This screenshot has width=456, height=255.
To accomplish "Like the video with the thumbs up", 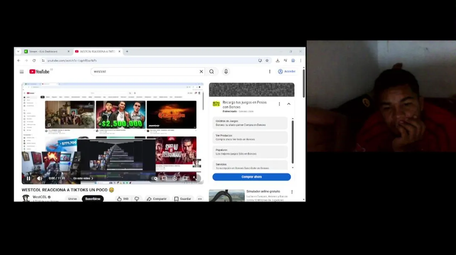I will (x=123, y=199).
